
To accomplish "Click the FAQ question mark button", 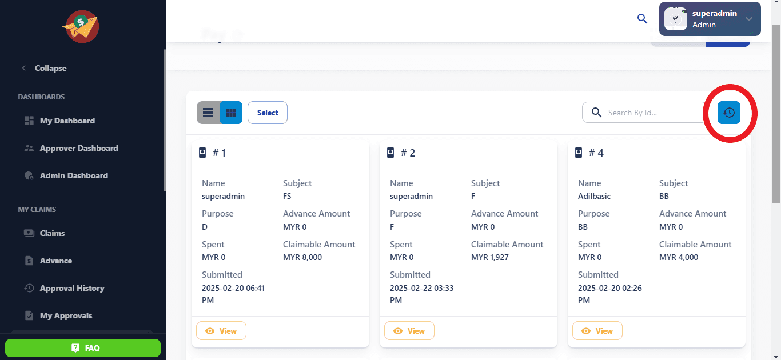I will [83, 347].
